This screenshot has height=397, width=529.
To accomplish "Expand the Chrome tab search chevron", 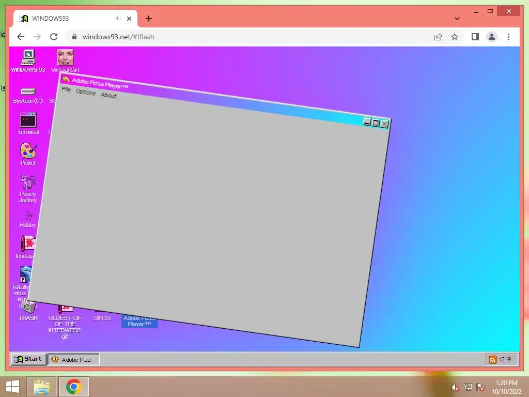I will (457, 19).
